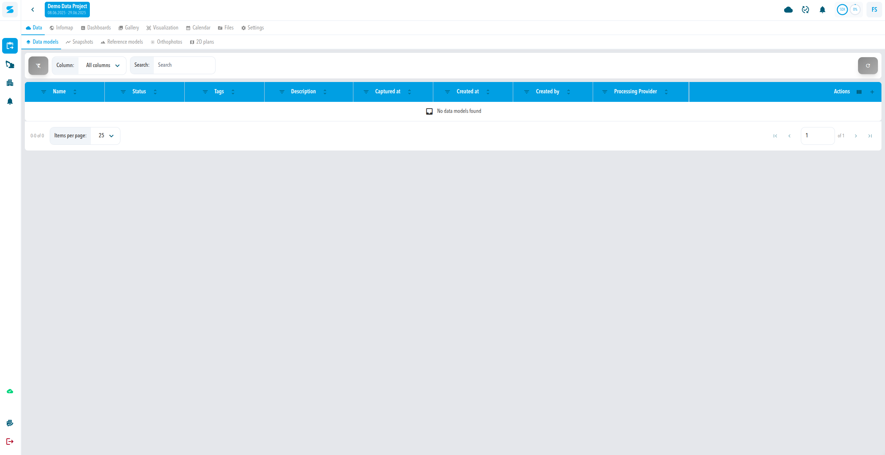Open the cloud upload icon in header

point(788,10)
